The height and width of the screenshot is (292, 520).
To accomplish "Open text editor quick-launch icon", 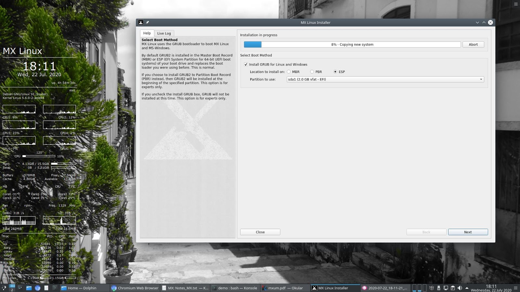I will 46,288.
